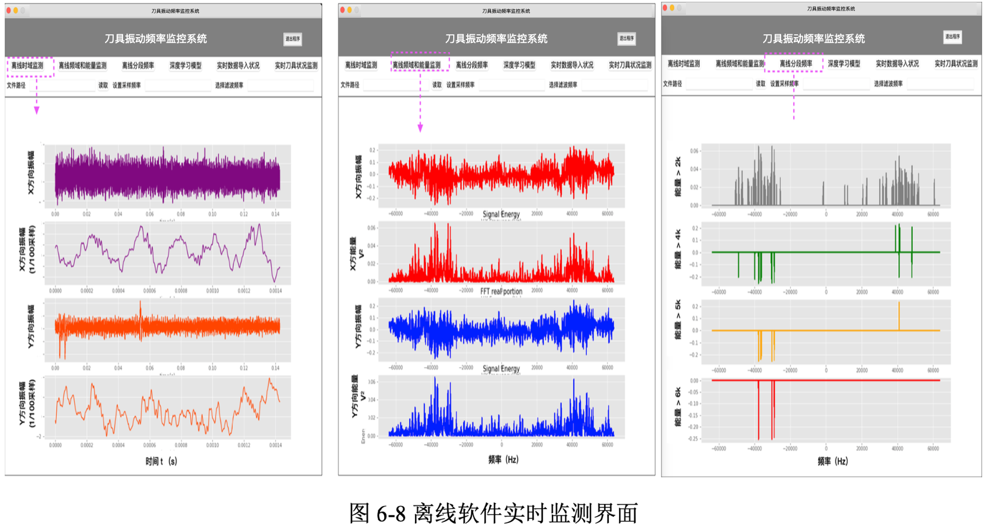Screen dimensions: 990x530
Task: Click 时间 t (s) axis label in left window
Action: point(161,462)
